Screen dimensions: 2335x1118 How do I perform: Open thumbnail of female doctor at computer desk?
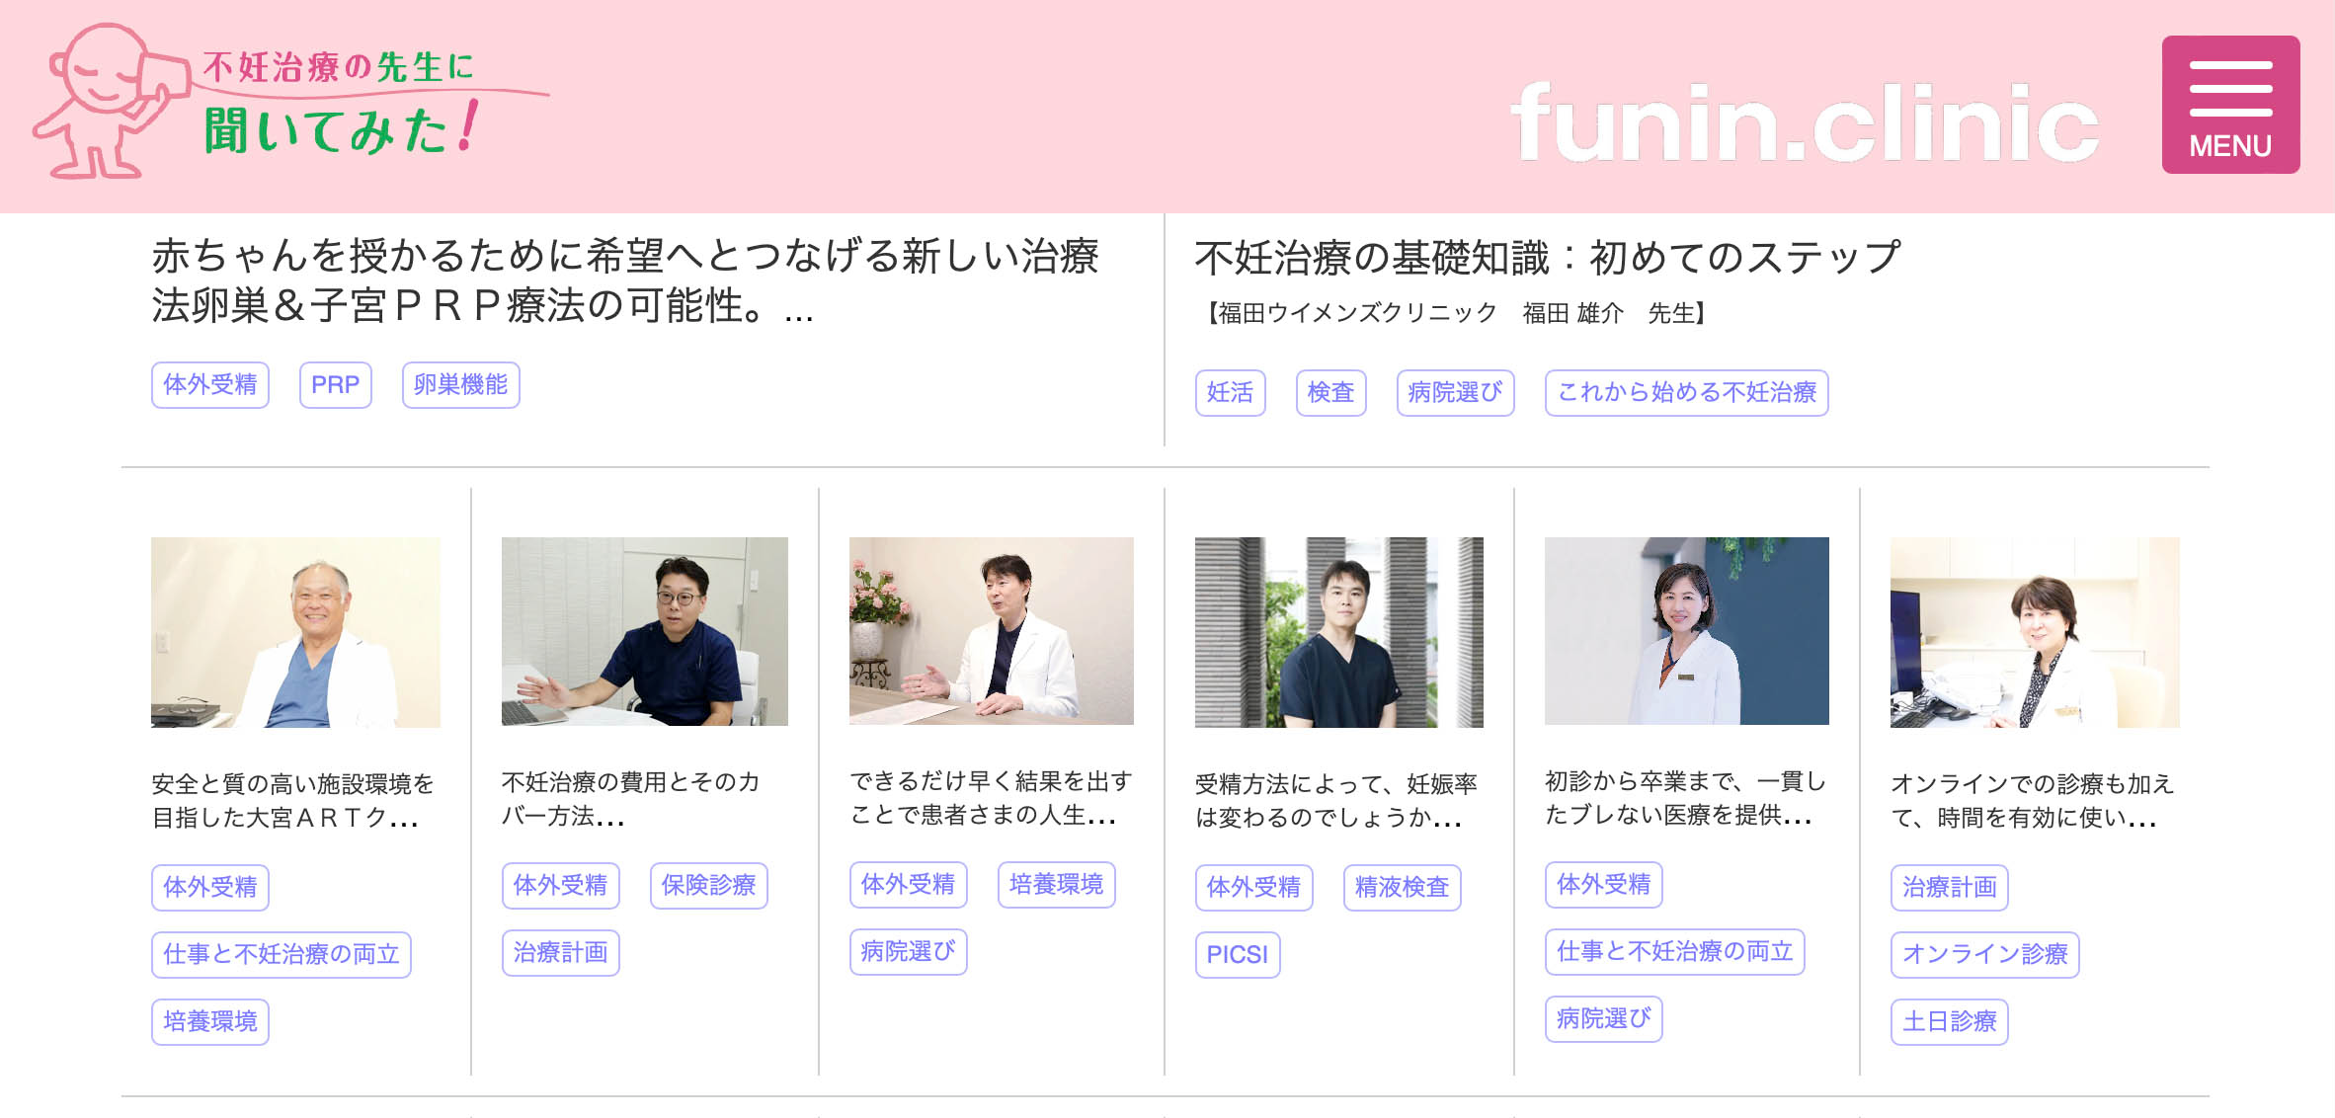click(x=2034, y=632)
